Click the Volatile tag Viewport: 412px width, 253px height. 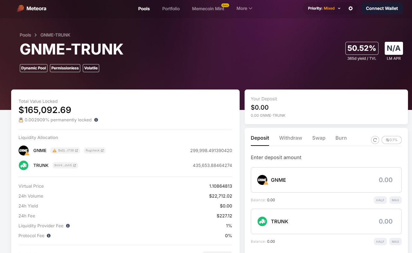tap(91, 68)
